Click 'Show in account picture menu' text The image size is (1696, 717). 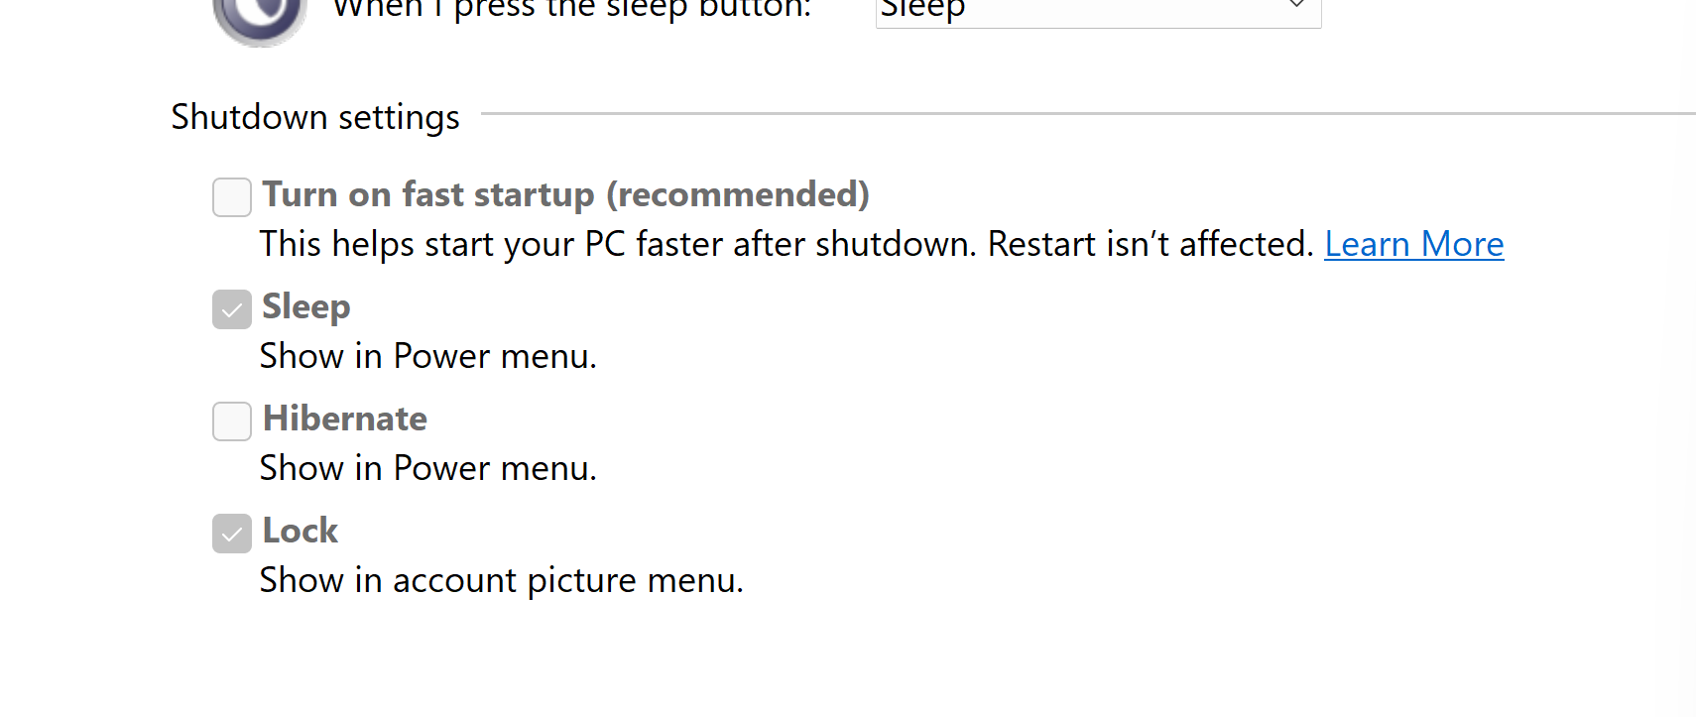(501, 580)
